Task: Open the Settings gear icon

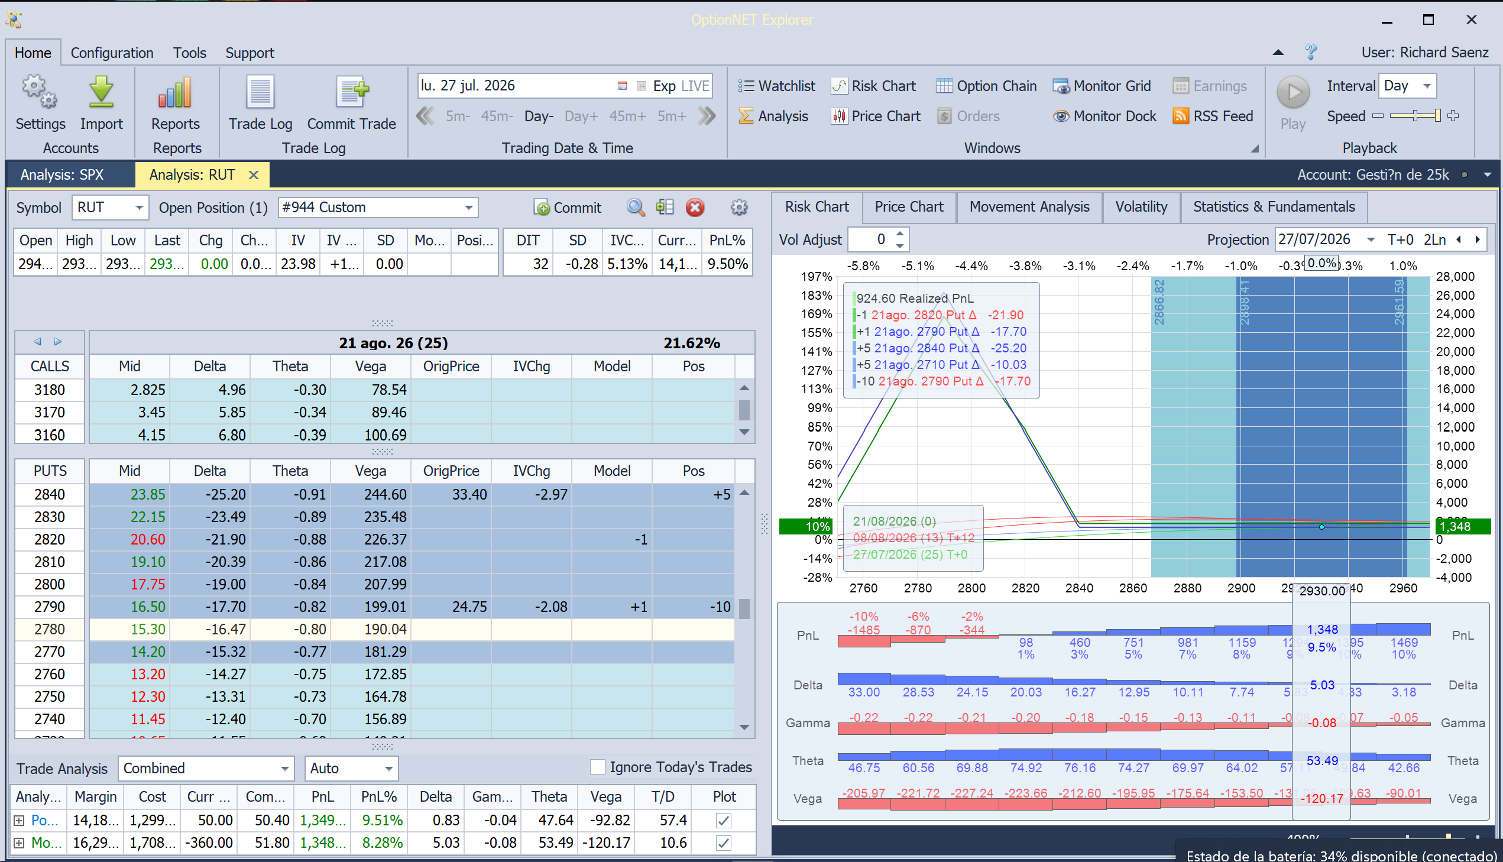Action: point(40,92)
